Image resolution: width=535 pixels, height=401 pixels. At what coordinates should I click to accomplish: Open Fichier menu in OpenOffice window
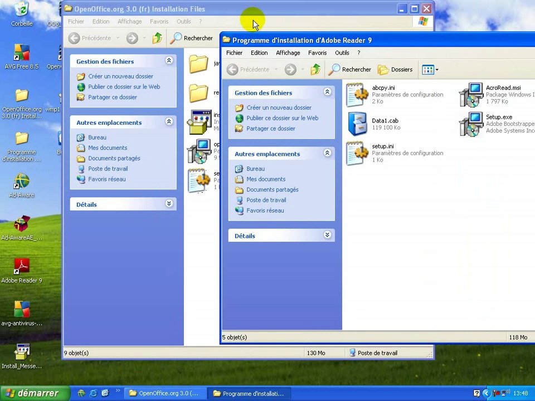(x=76, y=22)
